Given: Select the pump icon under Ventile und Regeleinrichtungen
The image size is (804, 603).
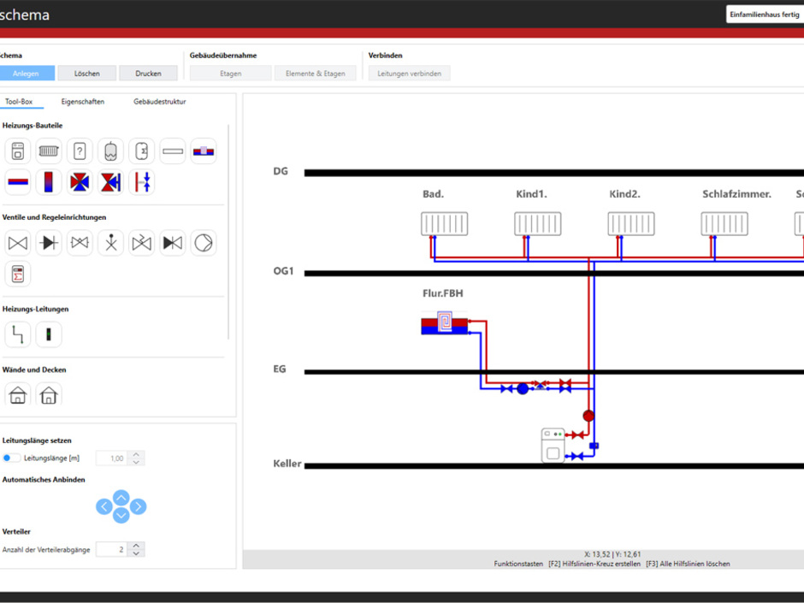Looking at the screenshot, I should [x=203, y=242].
